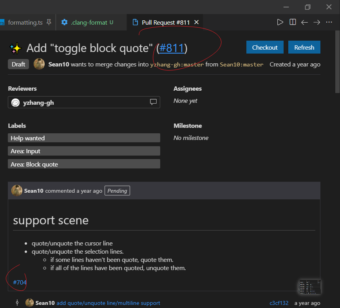Image resolution: width=340 pixels, height=308 pixels.
Task: Click the vertical scrollbar thumb
Action: (337, 62)
